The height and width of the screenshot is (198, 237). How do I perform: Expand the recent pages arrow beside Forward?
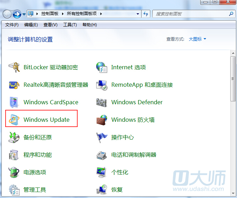point(24,14)
